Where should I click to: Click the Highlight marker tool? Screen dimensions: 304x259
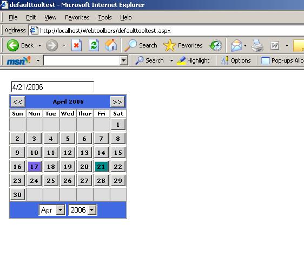[193, 60]
